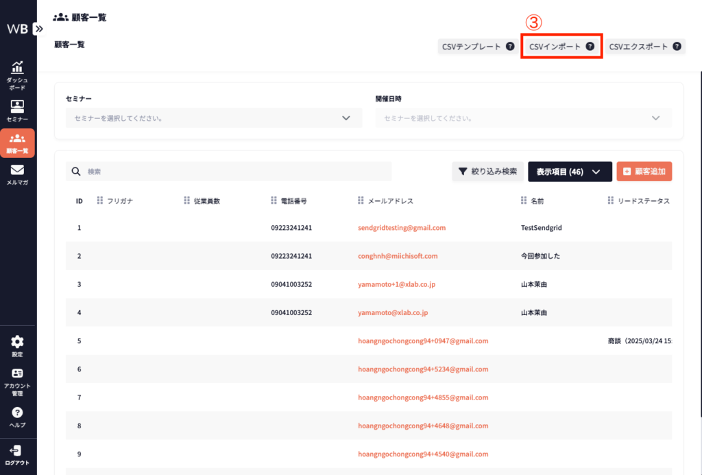
Task: Expand the sidebar with the double-chevron icon
Action: (39, 29)
